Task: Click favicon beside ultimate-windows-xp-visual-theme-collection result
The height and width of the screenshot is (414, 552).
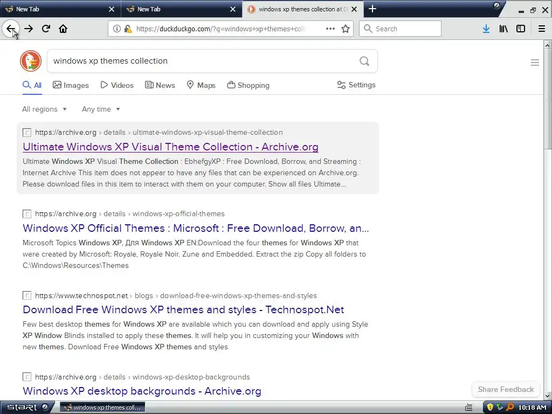Action: click(x=27, y=133)
